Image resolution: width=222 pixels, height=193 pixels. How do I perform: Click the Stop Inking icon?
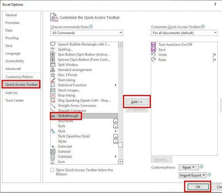pos(53,95)
